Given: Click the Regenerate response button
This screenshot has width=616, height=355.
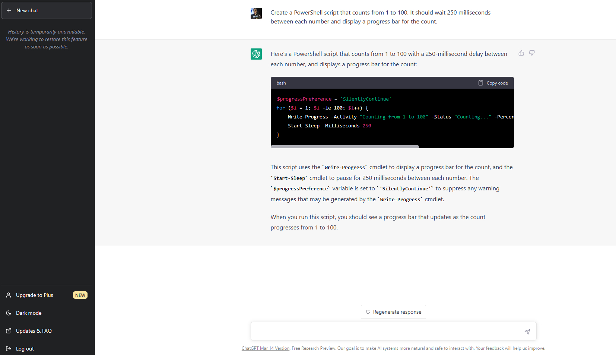Looking at the screenshot, I should click(393, 312).
